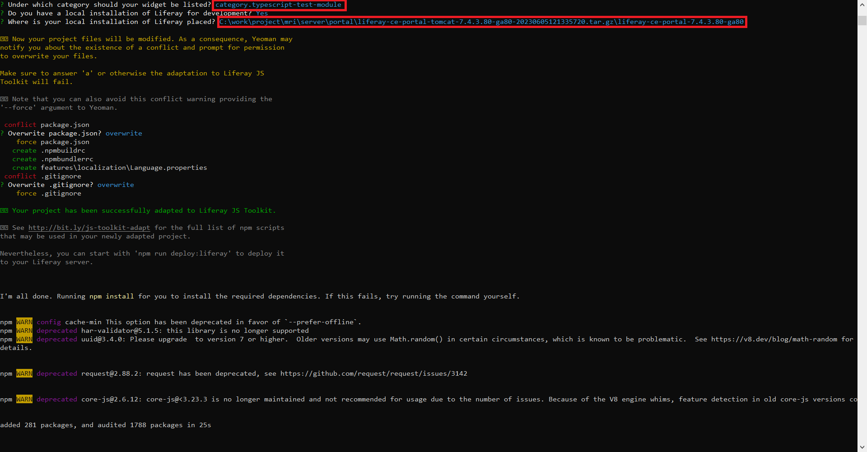Click the vertical scrollbar thumb

point(862,20)
